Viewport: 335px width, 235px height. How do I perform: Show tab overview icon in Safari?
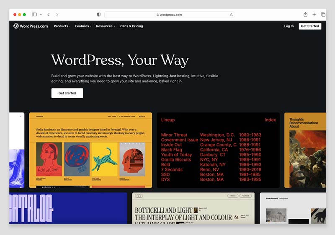323,15
